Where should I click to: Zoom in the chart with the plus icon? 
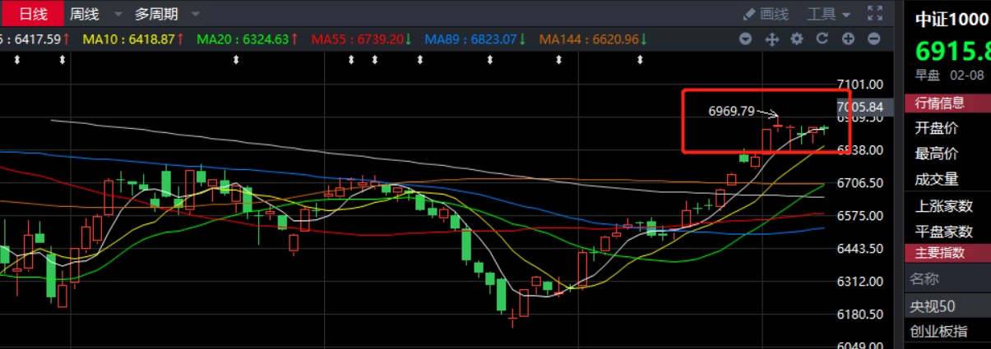(848, 39)
